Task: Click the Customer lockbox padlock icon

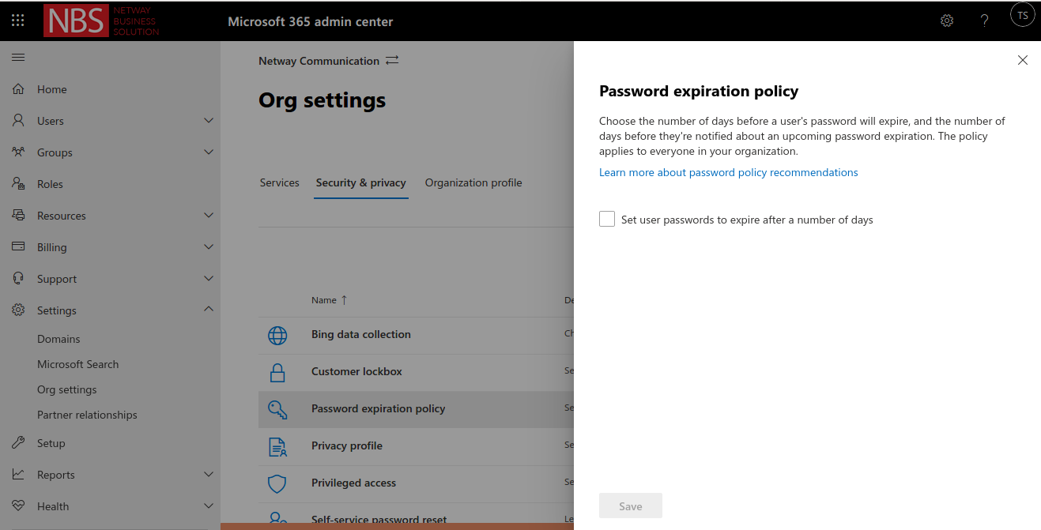Action: tap(277, 372)
